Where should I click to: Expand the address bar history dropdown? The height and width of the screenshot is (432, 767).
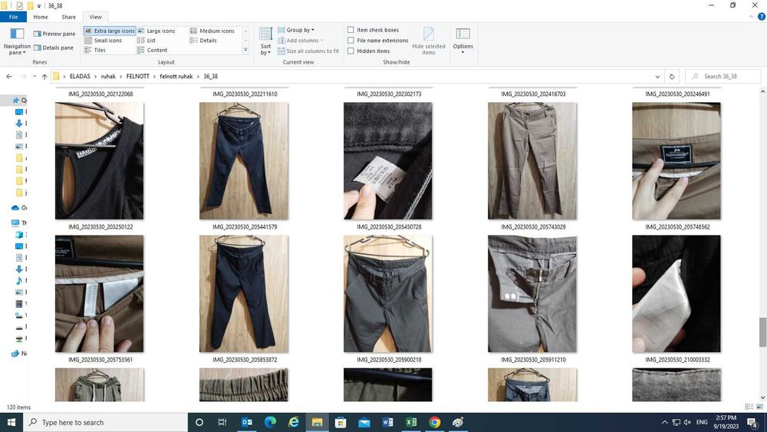(657, 77)
